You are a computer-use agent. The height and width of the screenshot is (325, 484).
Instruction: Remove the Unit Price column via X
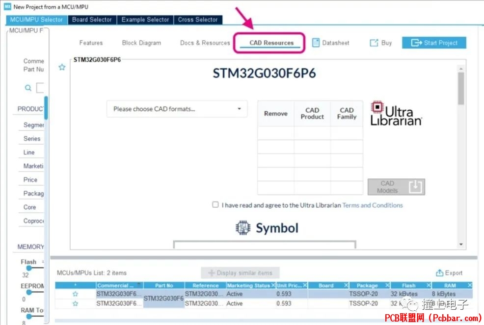305,285
